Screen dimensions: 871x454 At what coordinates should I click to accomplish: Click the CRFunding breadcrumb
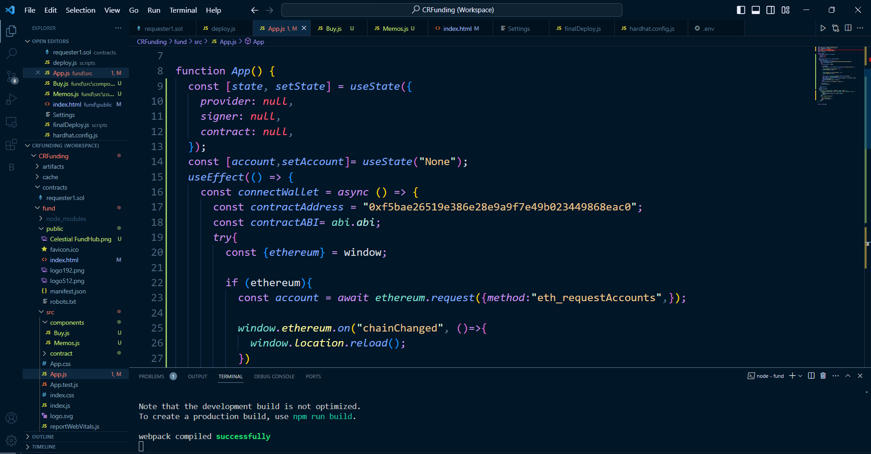[152, 42]
